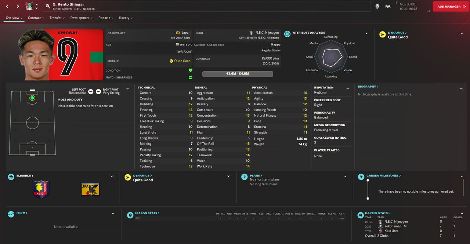This screenshot has height=244, width=470.
Task: Go forward with the right arrow
Action: (18, 6)
